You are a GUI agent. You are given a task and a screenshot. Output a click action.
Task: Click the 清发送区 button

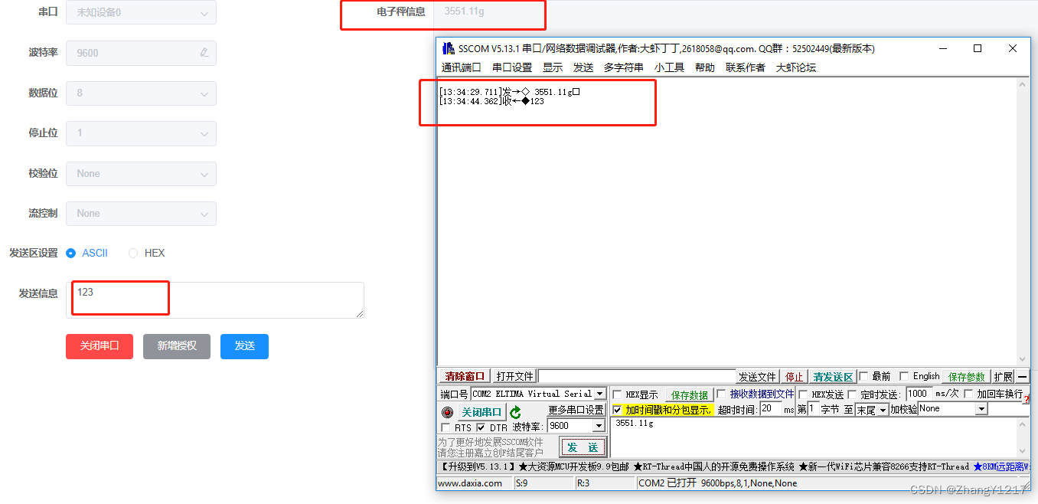click(833, 377)
